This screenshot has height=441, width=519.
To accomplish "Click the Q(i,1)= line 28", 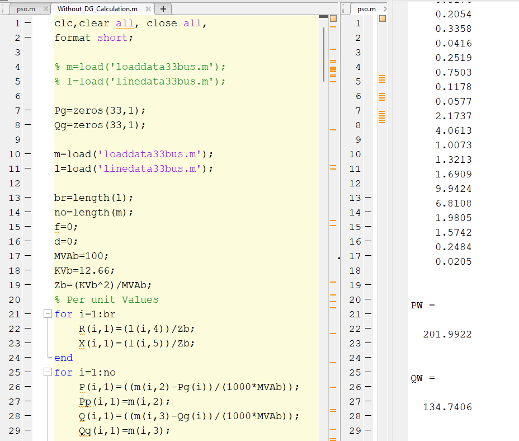I will coord(188,416).
